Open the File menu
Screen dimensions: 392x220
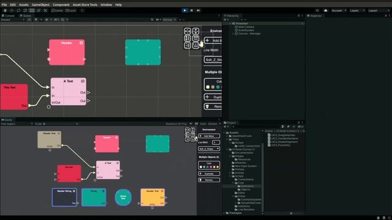click(4, 4)
